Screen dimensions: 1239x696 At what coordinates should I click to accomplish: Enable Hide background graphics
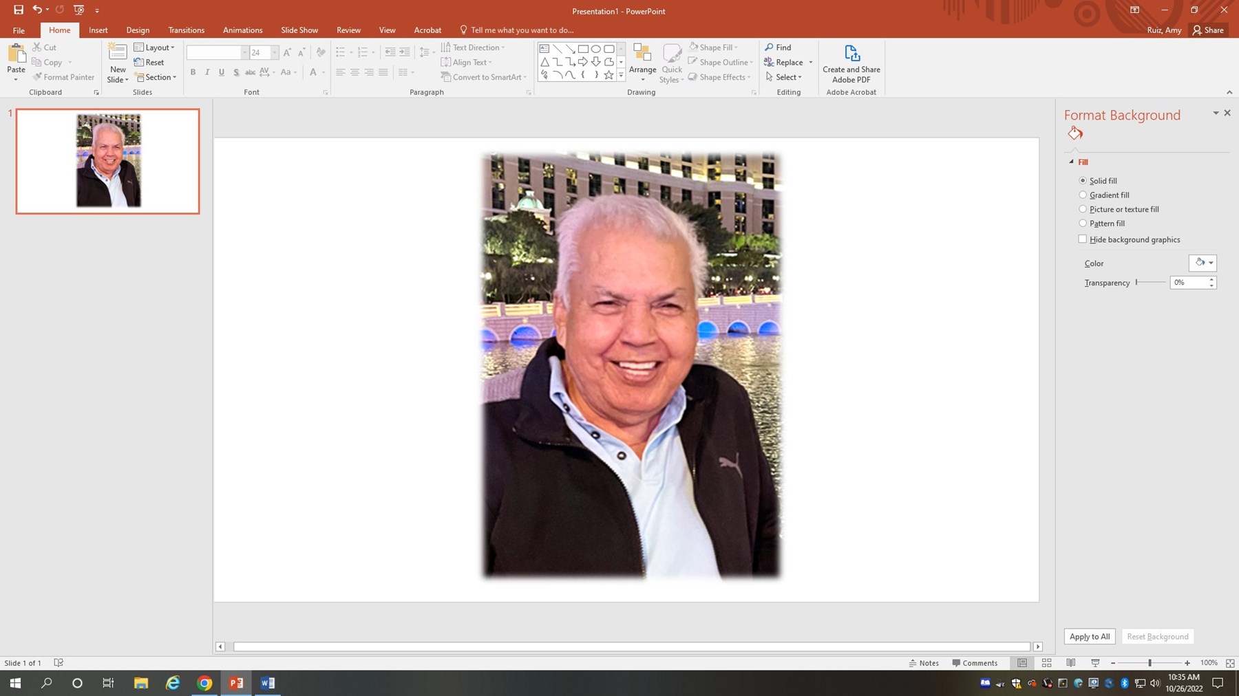1083,239
